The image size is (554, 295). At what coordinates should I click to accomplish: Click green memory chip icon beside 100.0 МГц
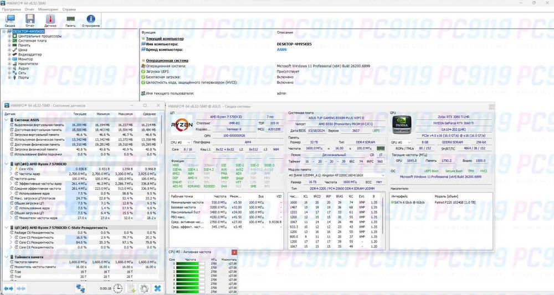tap(380, 149)
